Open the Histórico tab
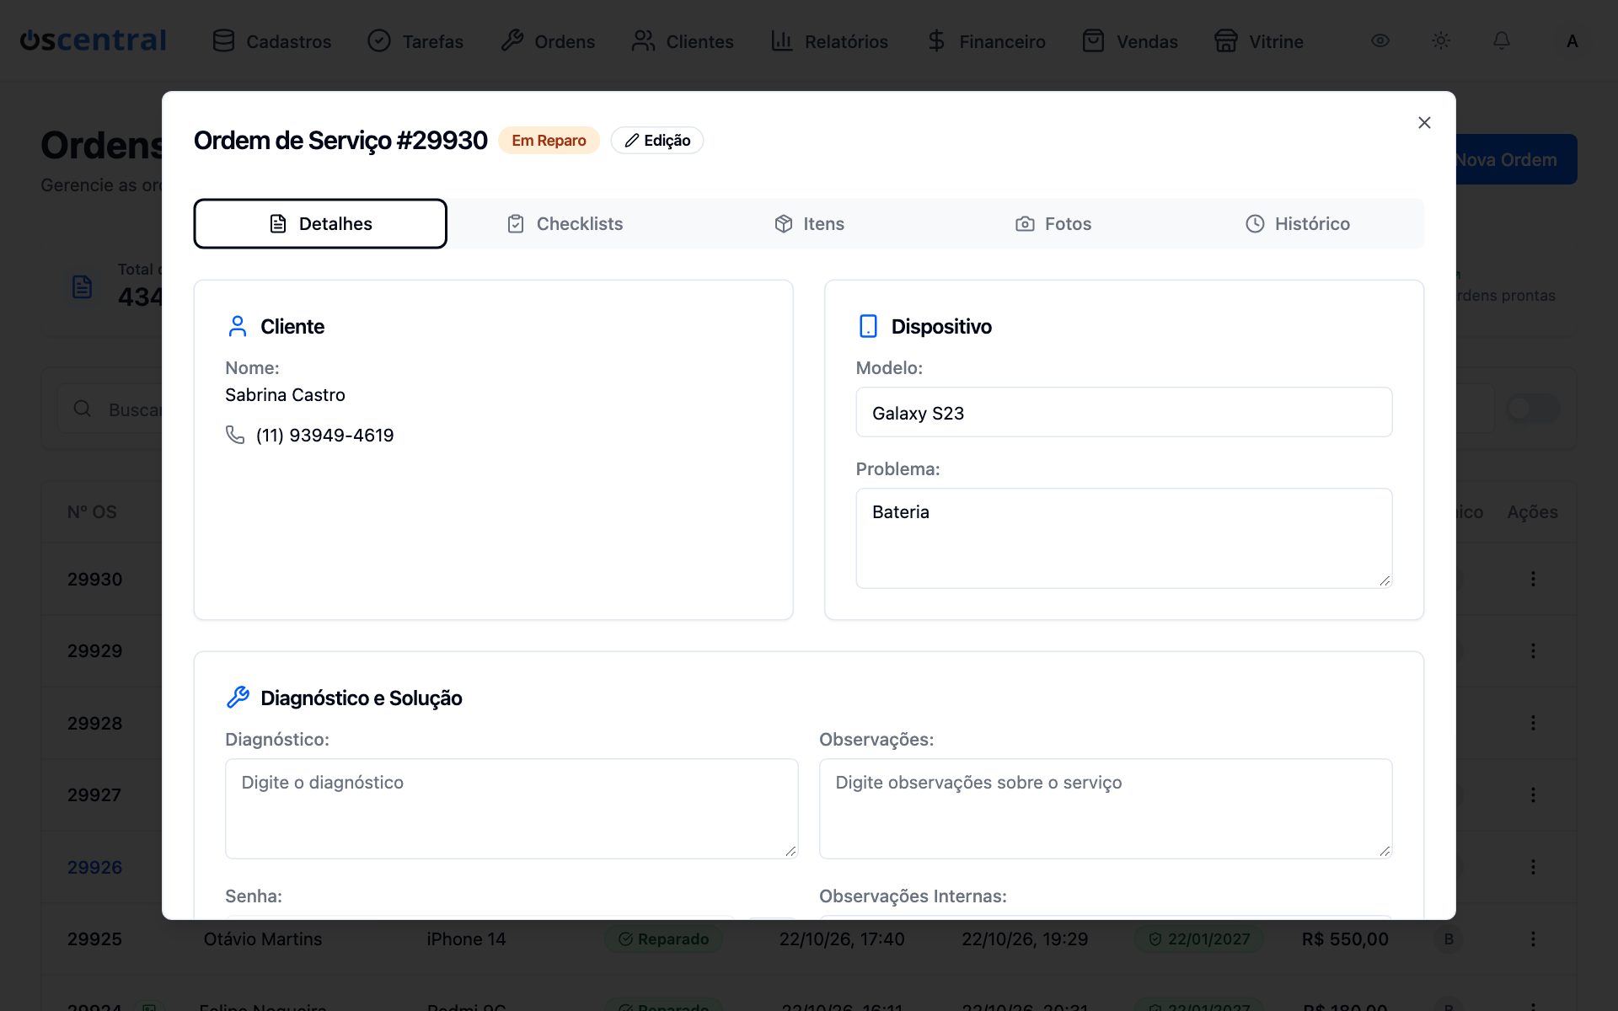 tap(1298, 224)
